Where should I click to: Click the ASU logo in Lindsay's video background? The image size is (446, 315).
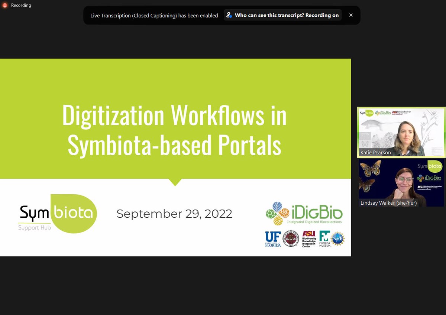tap(430, 188)
